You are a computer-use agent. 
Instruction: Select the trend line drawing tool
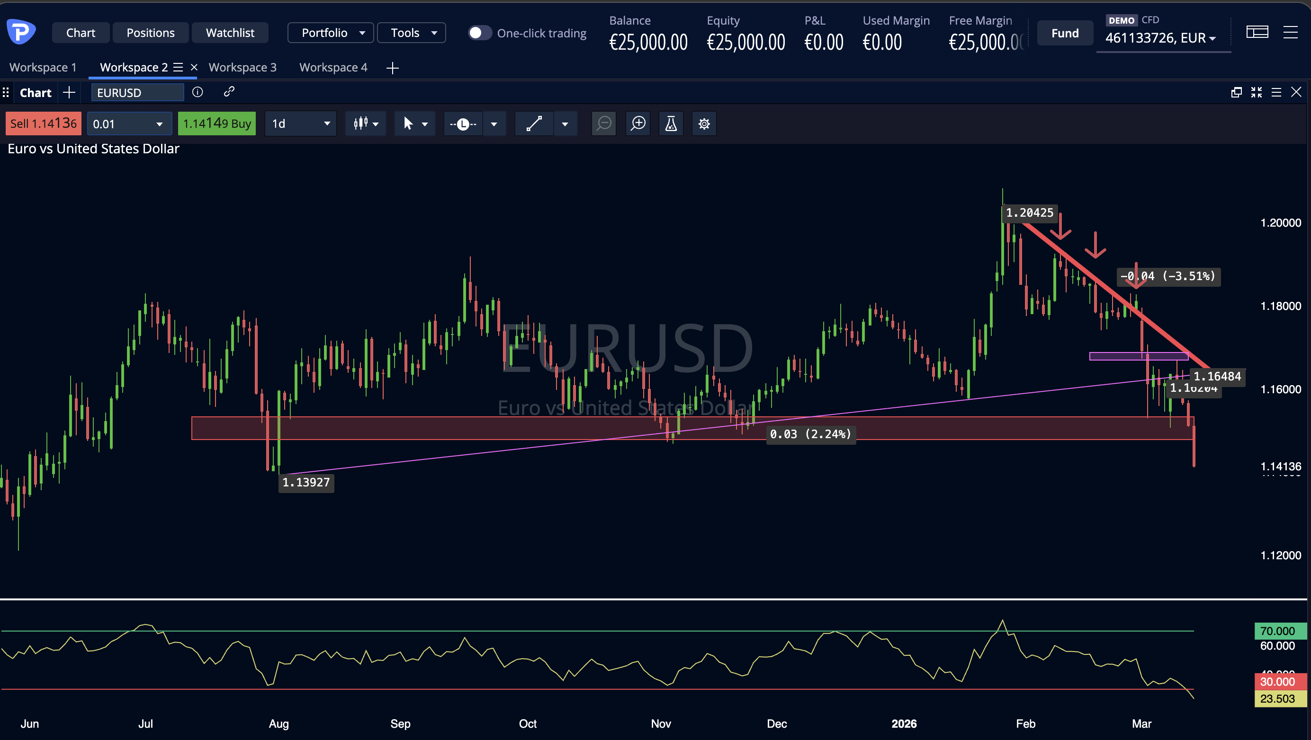click(x=534, y=123)
